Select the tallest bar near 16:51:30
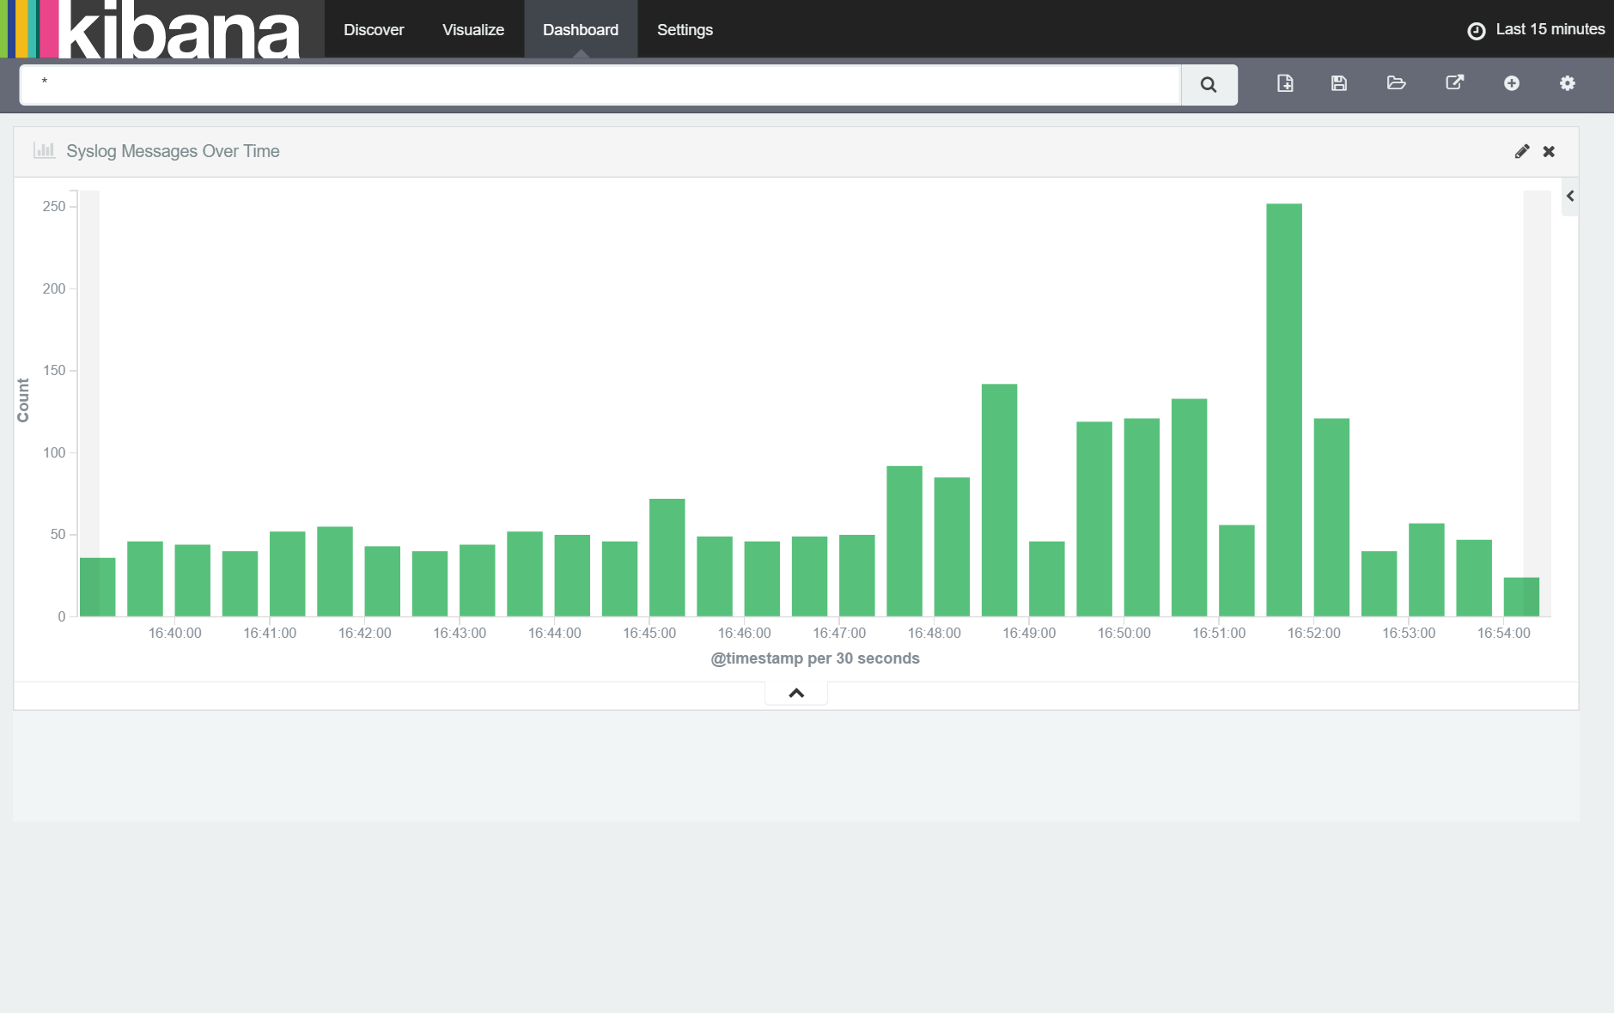 [x=1284, y=409]
